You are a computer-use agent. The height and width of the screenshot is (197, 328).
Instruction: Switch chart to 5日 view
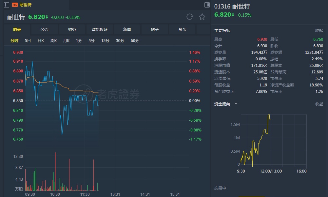(x=28, y=41)
